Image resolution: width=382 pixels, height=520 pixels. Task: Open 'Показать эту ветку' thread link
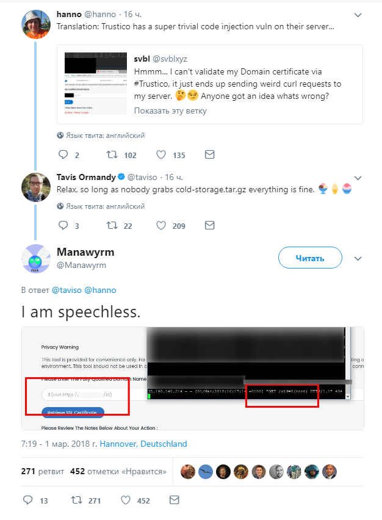pos(170,110)
